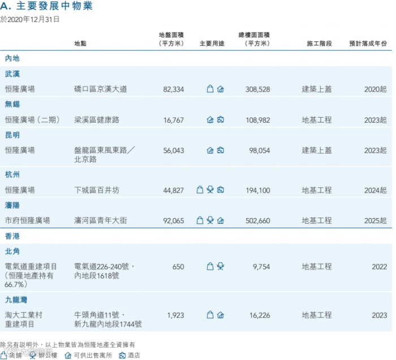Click the site area value 82,334
This screenshot has width=396, height=360.
[174, 89]
